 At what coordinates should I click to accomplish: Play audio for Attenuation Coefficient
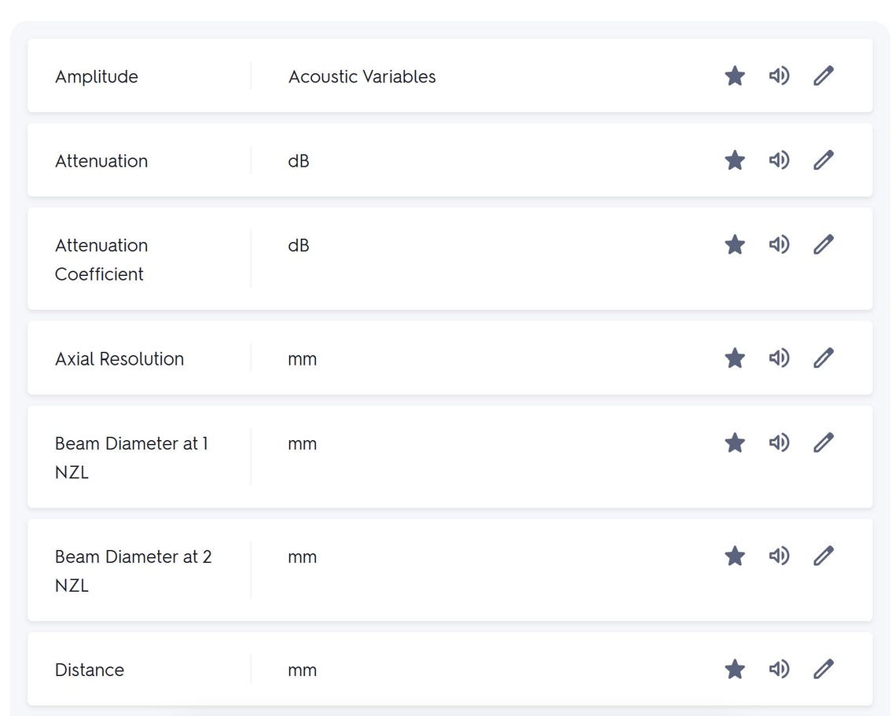[779, 244]
